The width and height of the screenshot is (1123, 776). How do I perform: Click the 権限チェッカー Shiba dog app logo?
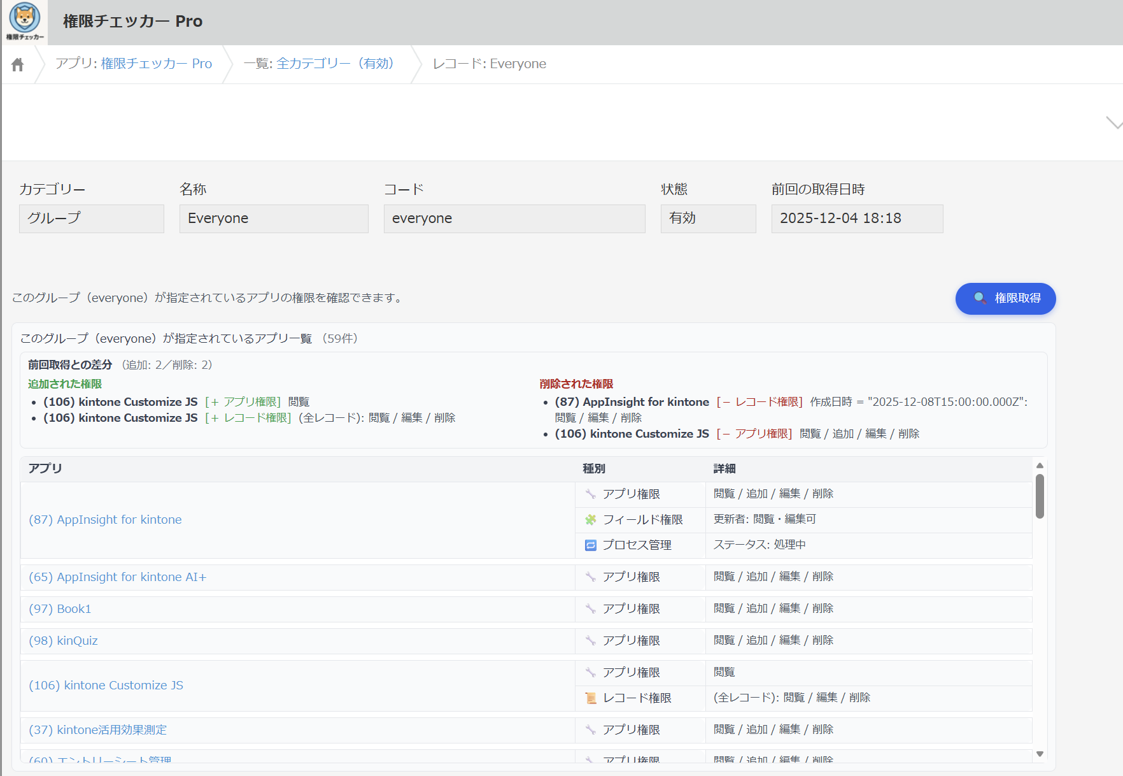click(25, 22)
